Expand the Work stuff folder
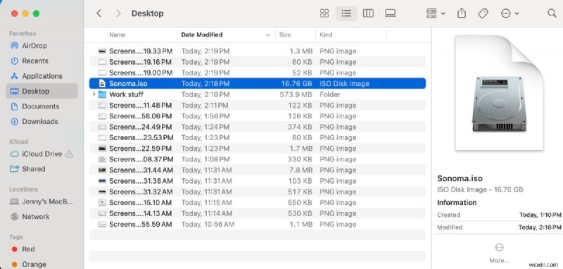Image resolution: width=563 pixels, height=269 pixels. (94, 94)
